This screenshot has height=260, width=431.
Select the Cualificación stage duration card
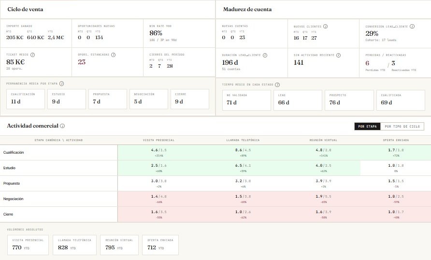26,99
